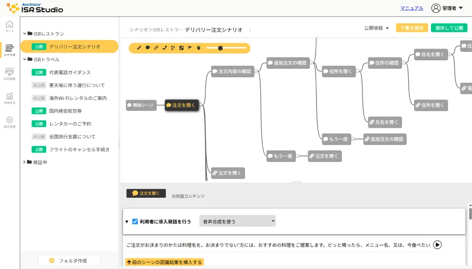Click the 保存して公開 button
Viewport: 472px width, 269px height.
tap(449, 28)
